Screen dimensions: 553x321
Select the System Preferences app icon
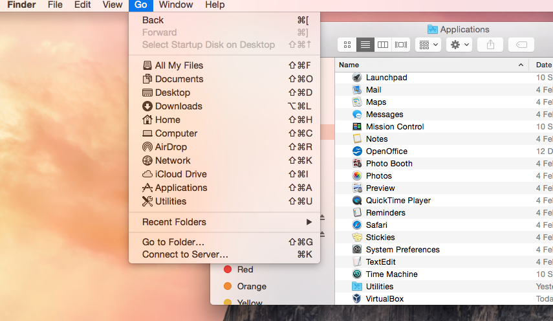(357, 250)
